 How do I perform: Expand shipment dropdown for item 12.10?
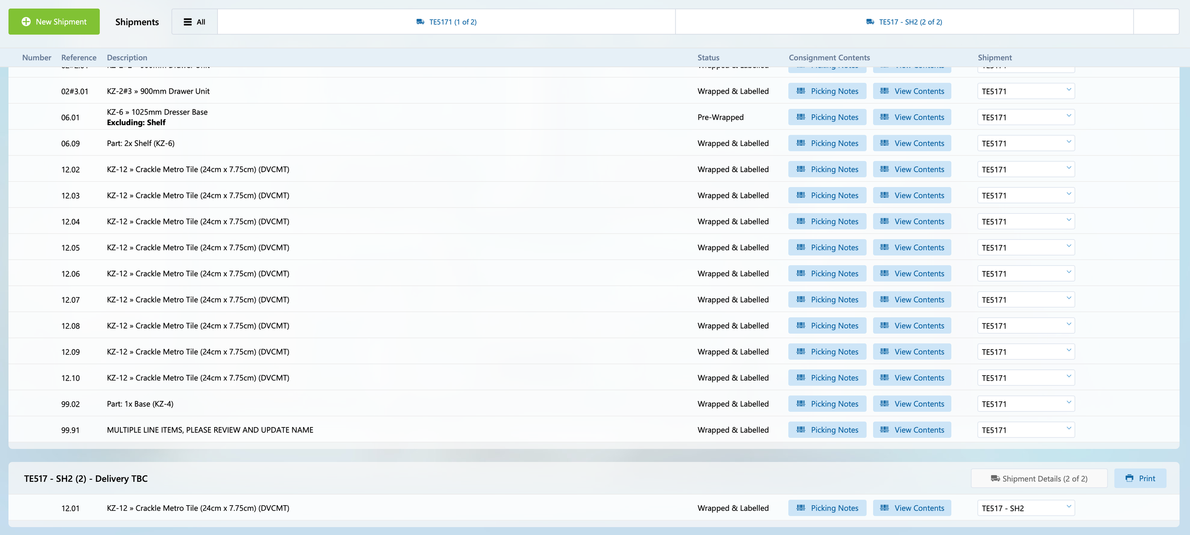click(1026, 378)
